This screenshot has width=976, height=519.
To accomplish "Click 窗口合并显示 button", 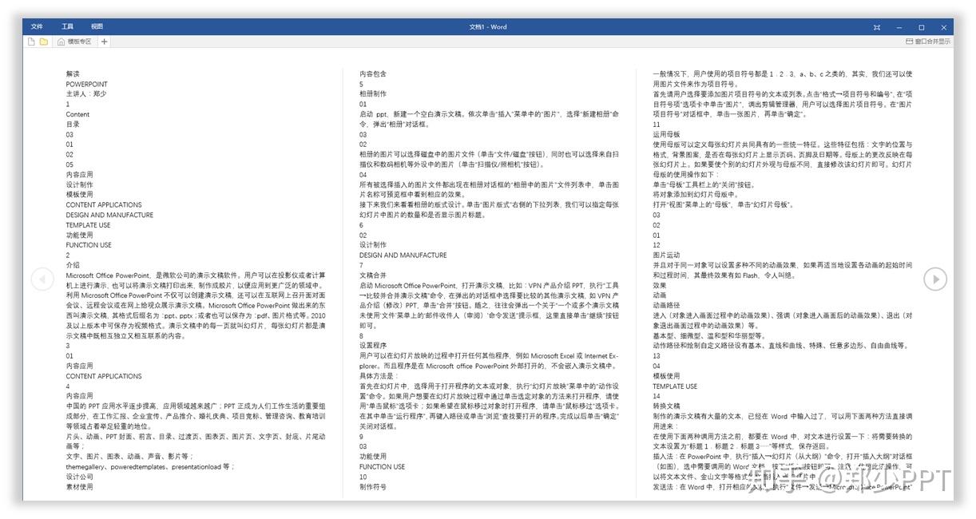I will click(x=928, y=42).
